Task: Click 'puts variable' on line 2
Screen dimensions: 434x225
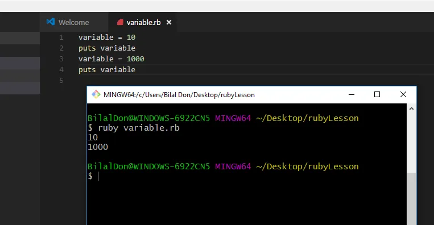Action: (x=107, y=48)
